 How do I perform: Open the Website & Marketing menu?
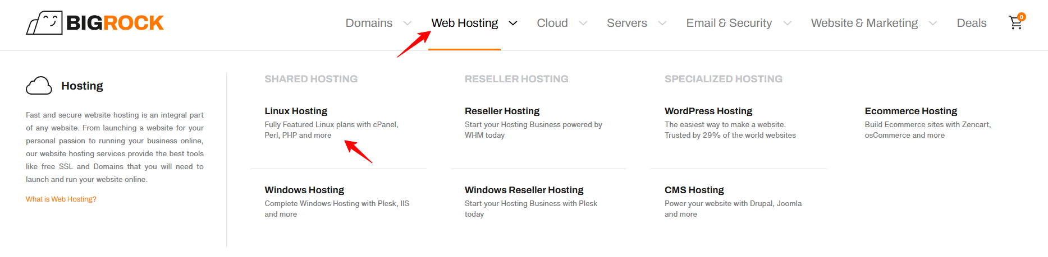pos(864,23)
